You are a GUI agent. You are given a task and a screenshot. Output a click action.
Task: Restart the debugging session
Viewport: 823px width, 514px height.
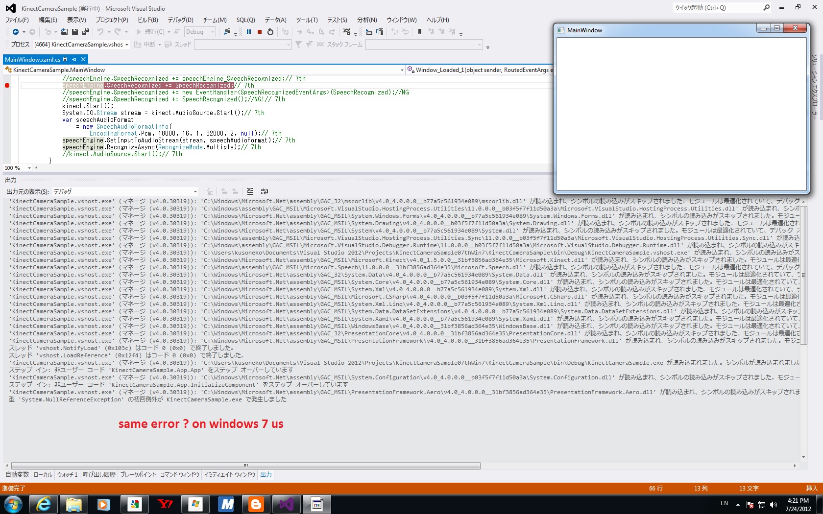pyautogui.click(x=270, y=32)
